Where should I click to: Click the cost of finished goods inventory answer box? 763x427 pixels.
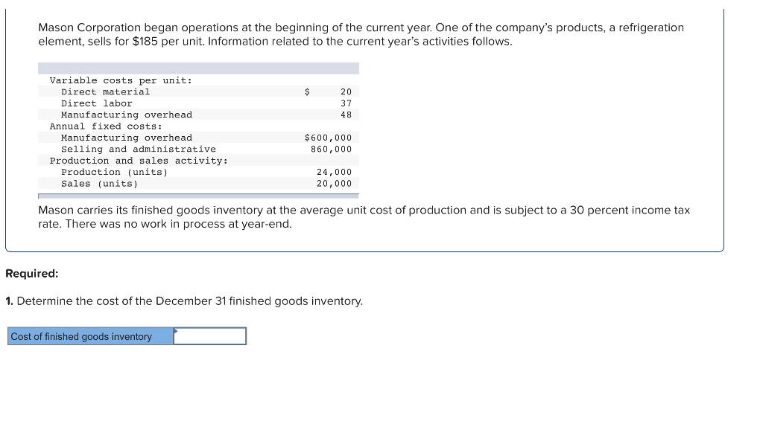(210, 337)
